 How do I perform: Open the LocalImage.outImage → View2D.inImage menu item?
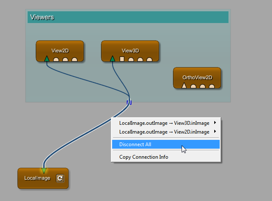coord(164,132)
